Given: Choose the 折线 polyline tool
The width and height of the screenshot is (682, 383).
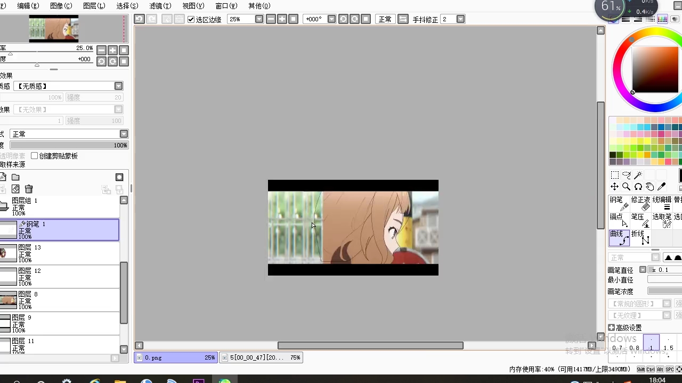Looking at the screenshot, I should click(x=640, y=237).
